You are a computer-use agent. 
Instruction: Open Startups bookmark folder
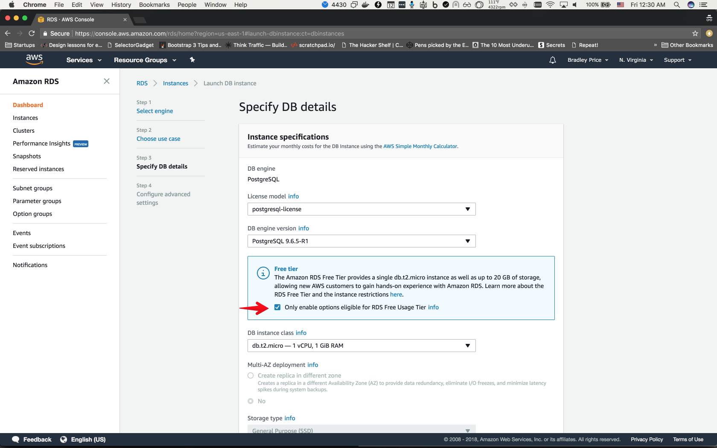(20, 45)
